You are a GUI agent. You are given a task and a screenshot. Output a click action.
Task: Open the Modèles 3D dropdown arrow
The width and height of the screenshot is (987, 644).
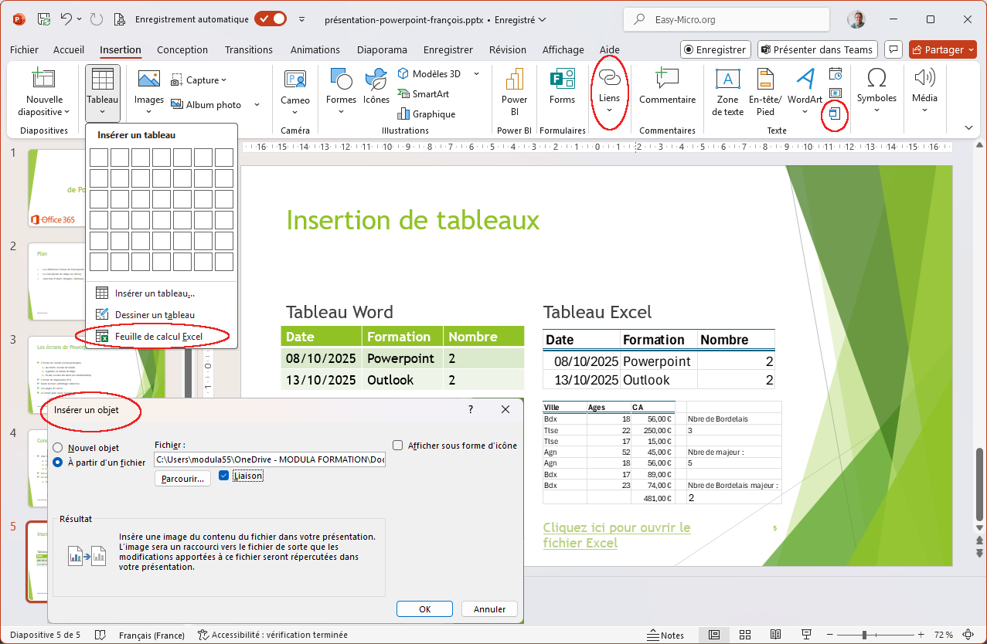point(476,74)
